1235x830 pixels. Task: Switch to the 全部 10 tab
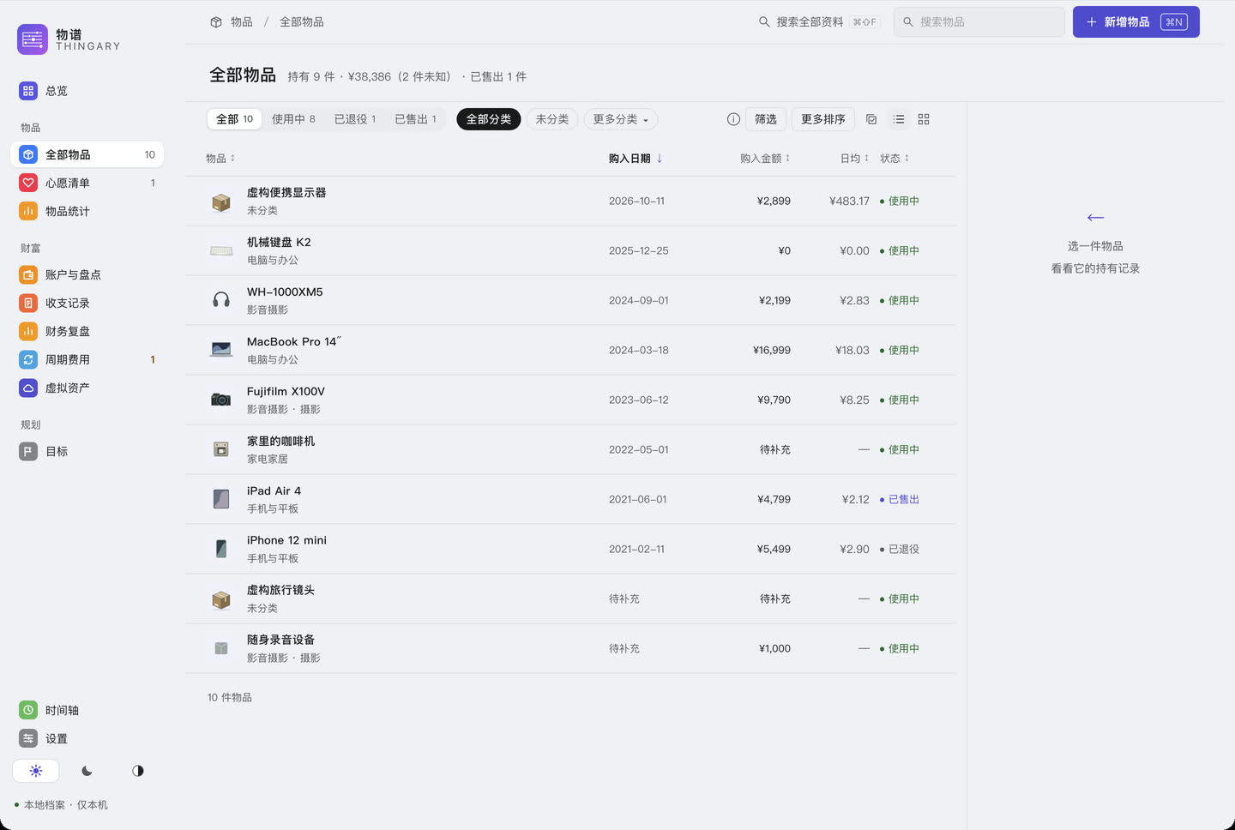coord(235,119)
